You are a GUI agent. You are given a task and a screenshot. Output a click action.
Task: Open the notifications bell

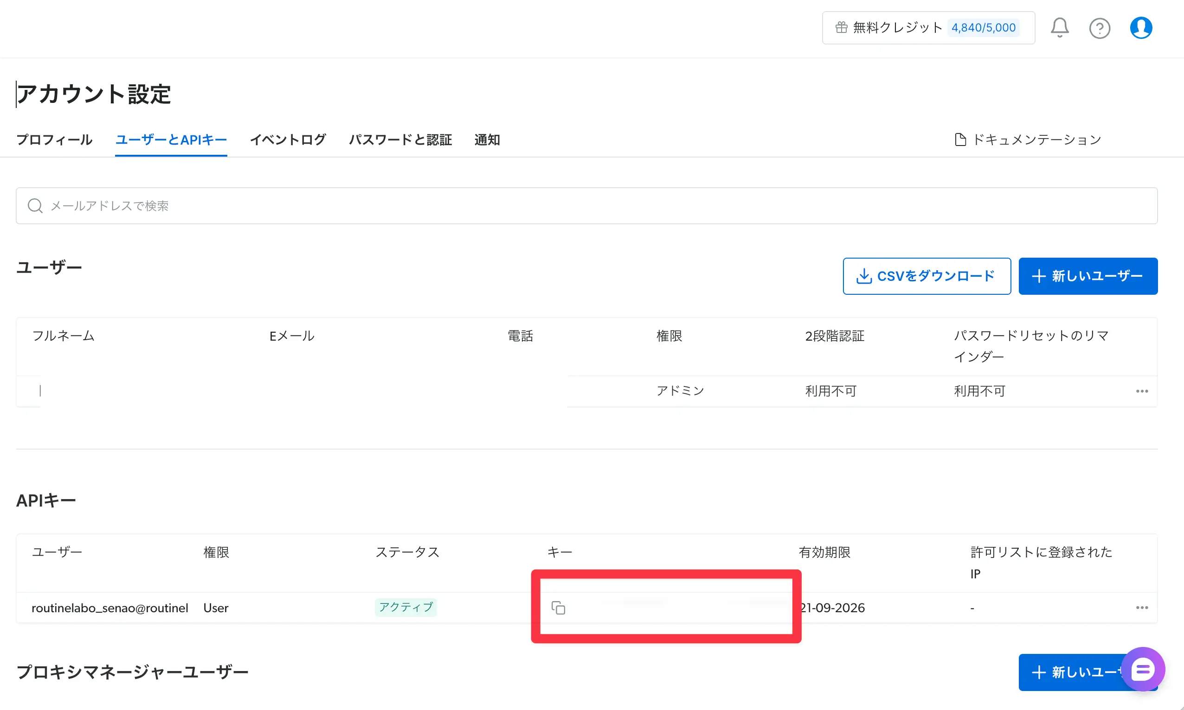coord(1060,28)
